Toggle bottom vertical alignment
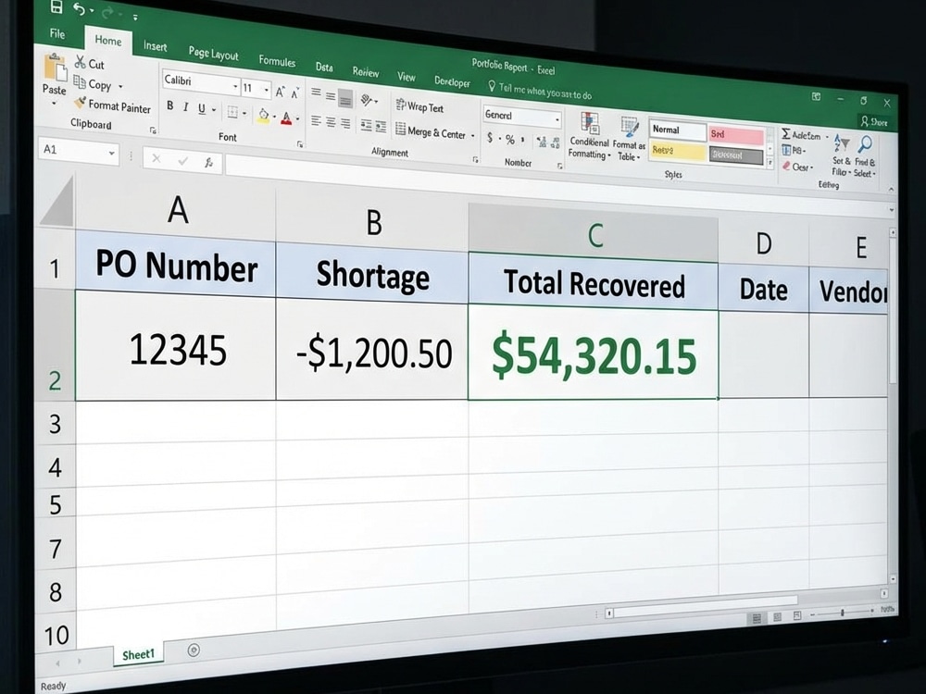926x694 pixels. click(x=345, y=98)
